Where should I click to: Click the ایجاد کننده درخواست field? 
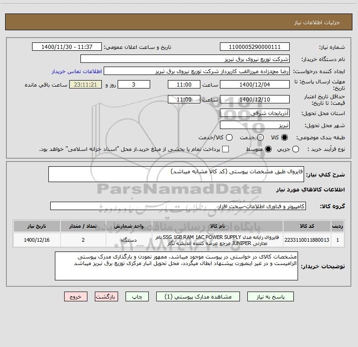(197, 71)
